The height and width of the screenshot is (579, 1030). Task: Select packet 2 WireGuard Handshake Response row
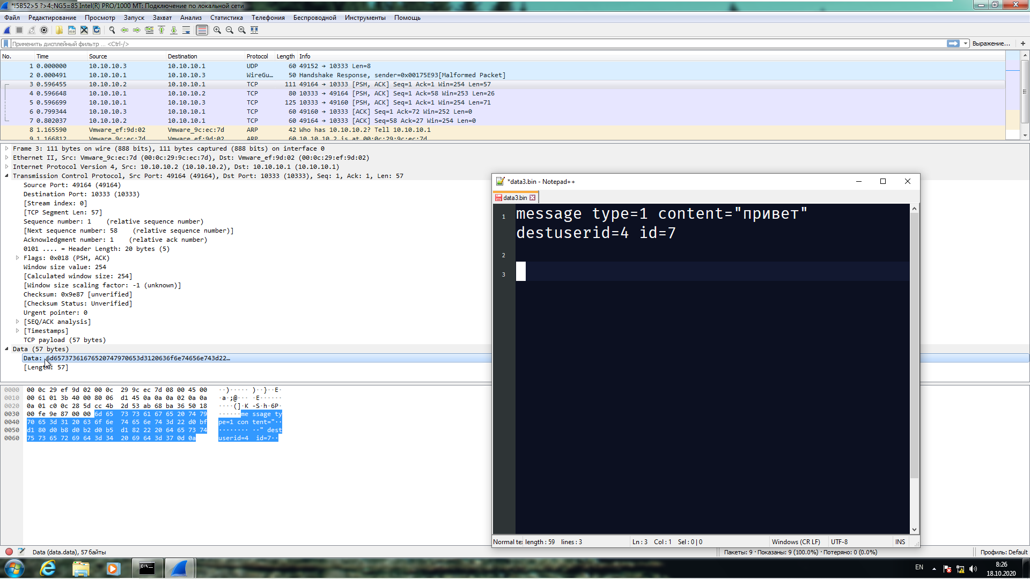pos(502,75)
